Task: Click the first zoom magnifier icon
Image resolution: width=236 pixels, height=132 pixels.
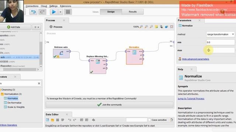Action: [x=141, y=27]
